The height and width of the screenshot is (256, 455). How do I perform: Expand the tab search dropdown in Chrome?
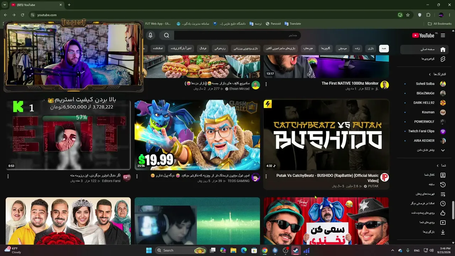[5, 5]
